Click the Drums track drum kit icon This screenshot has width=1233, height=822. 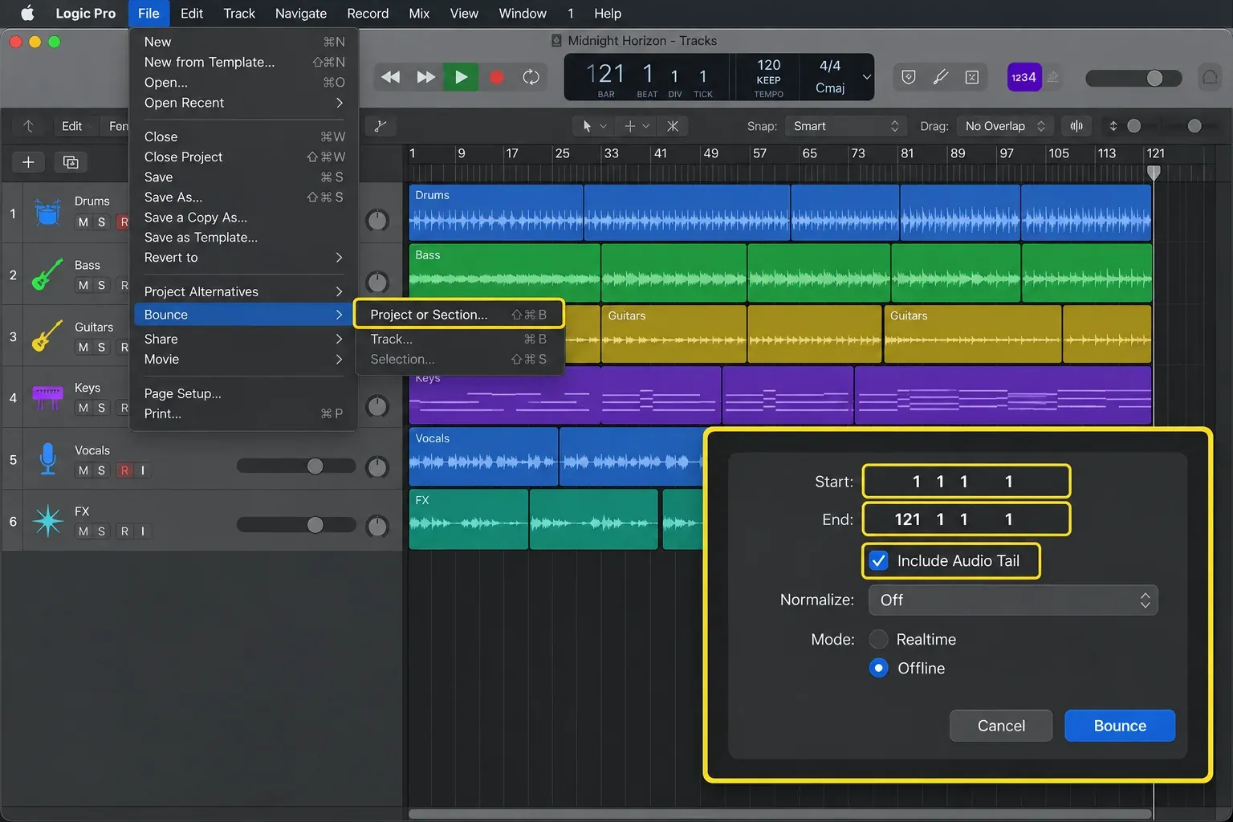(48, 213)
